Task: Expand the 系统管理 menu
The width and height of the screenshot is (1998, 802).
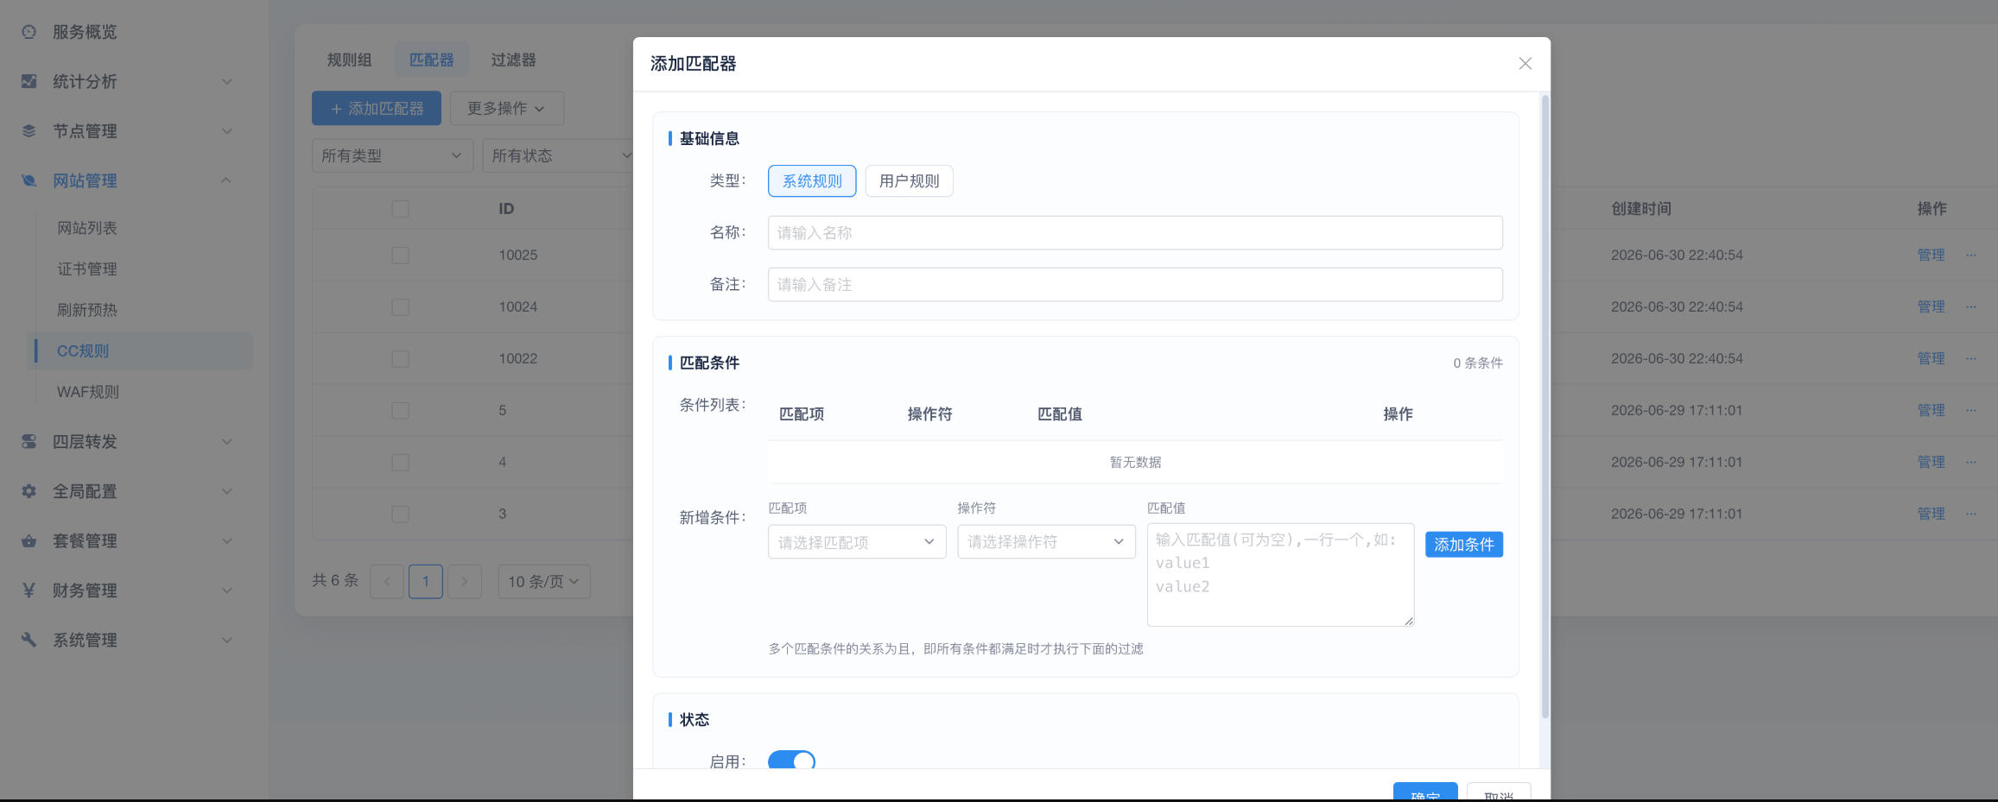Action: [x=226, y=641]
